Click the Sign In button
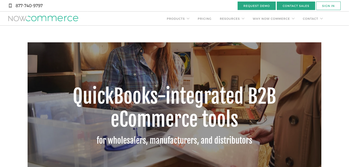Image resolution: width=352 pixels, height=167 pixels. pyautogui.click(x=328, y=6)
